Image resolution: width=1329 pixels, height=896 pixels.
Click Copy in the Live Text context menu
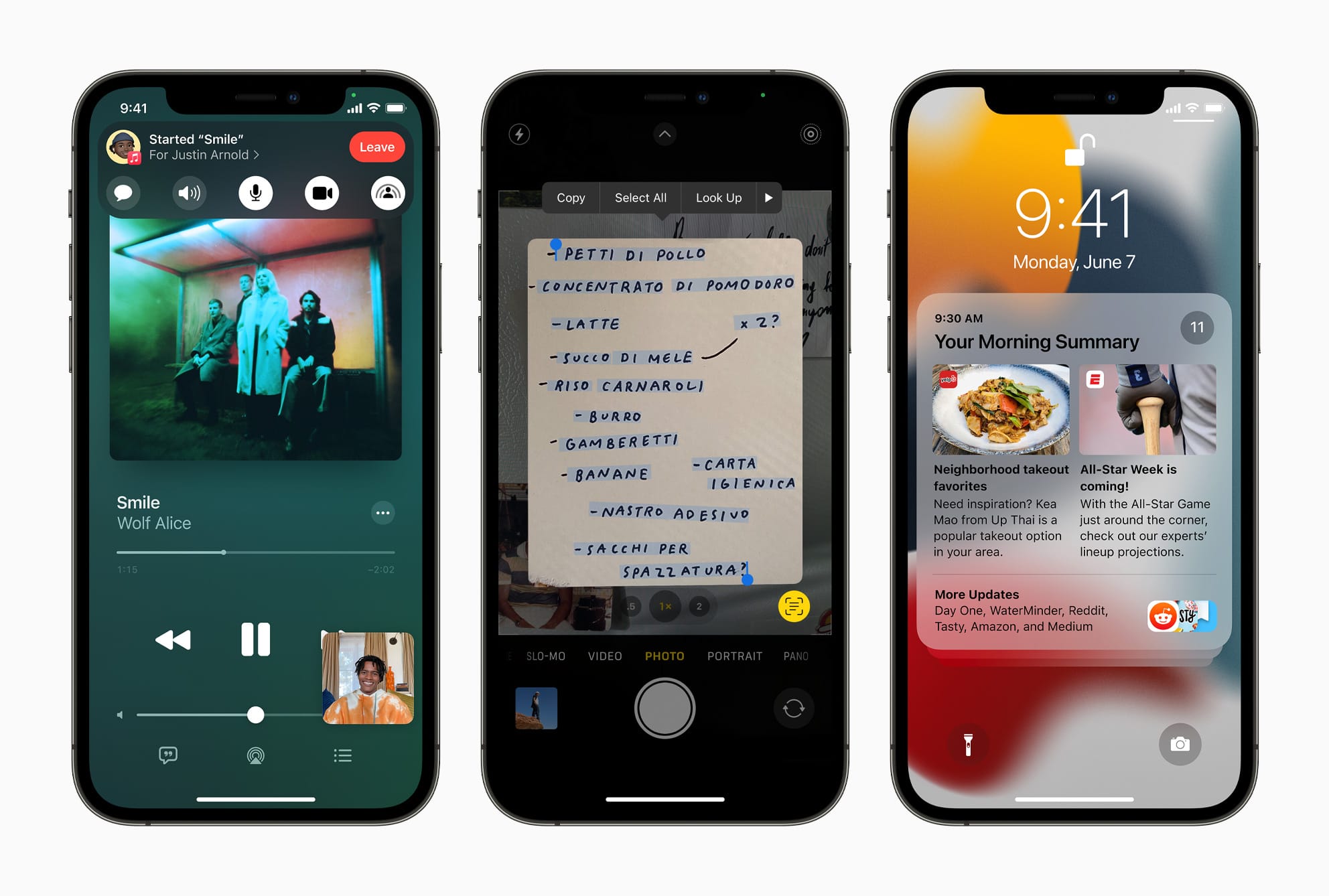click(570, 196)
